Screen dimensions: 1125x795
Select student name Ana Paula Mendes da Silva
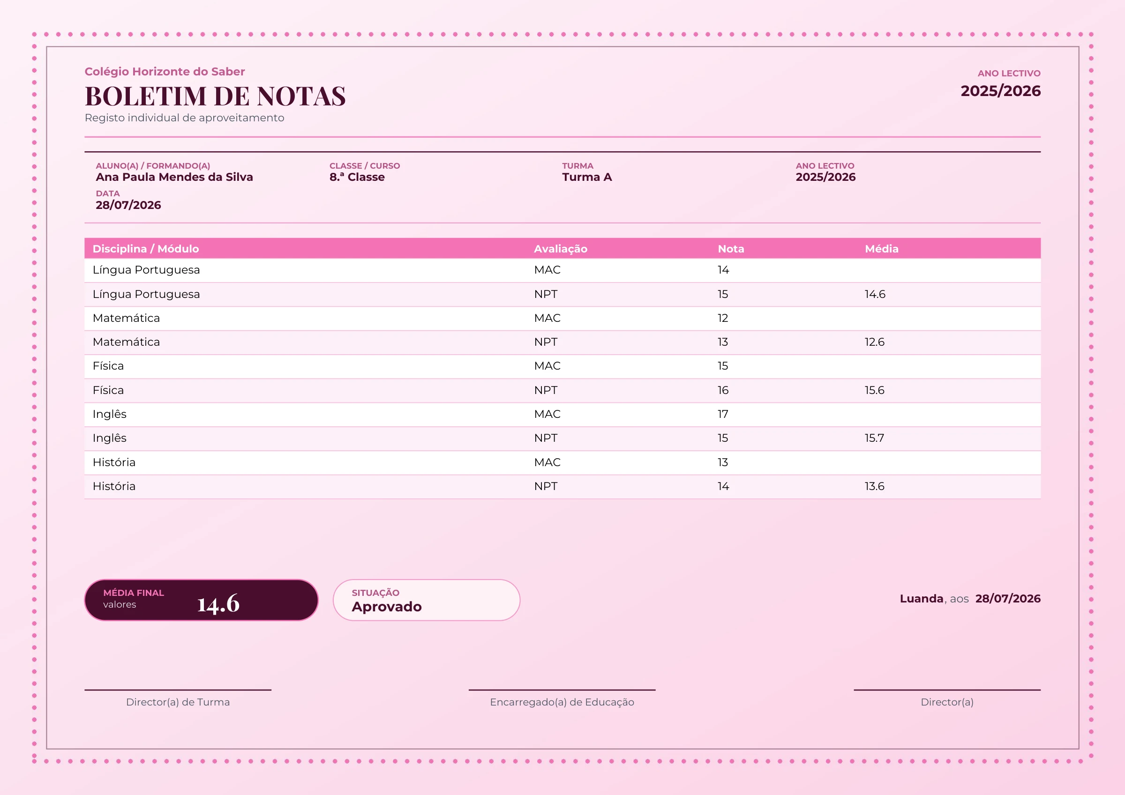coord(174,178)
